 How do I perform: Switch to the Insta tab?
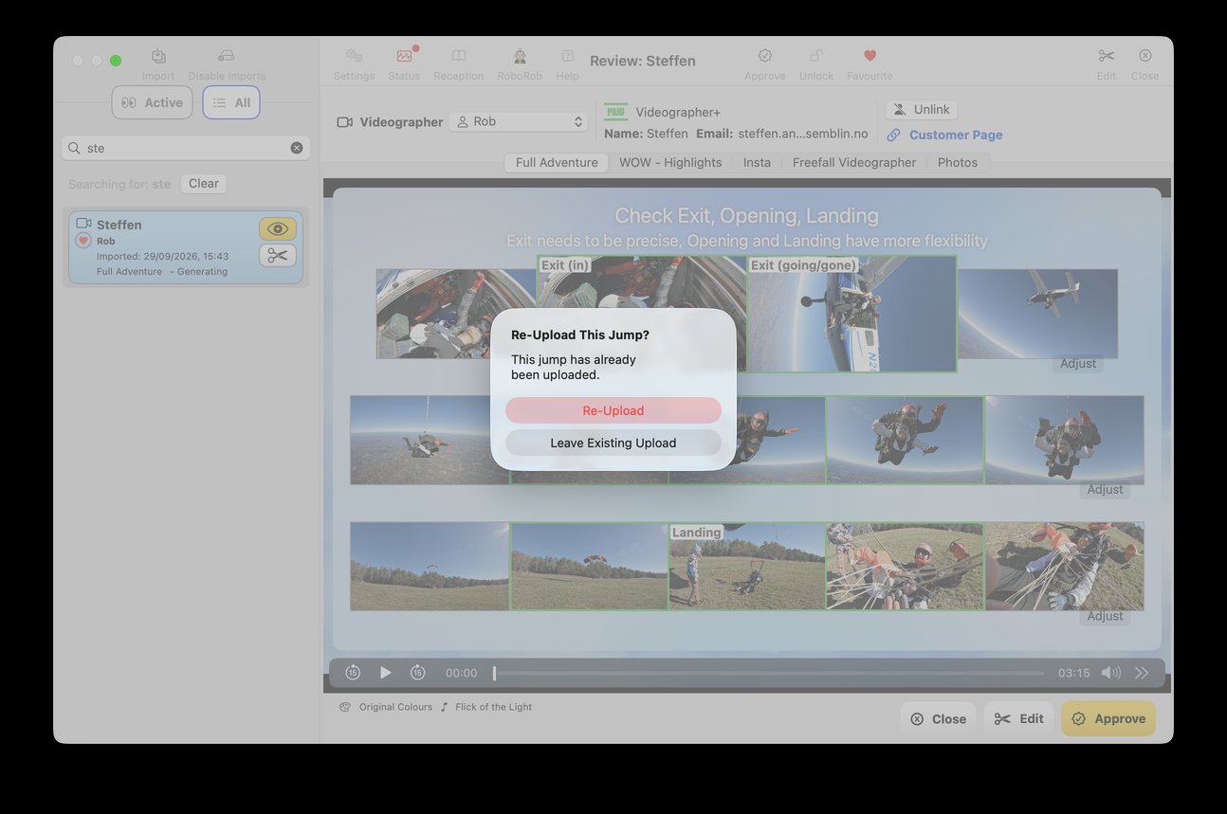pyautogui.click(x=757, y=162)
